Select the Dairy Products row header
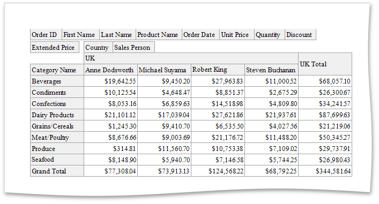Screen dimensions: 379x204 point(57,115)
